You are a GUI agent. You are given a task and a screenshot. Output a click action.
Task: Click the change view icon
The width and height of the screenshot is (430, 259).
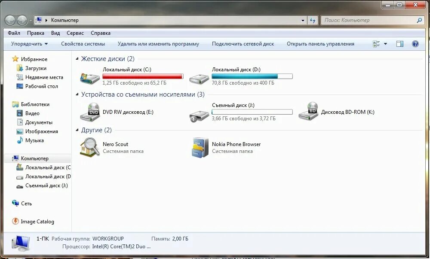pos(376,44)
